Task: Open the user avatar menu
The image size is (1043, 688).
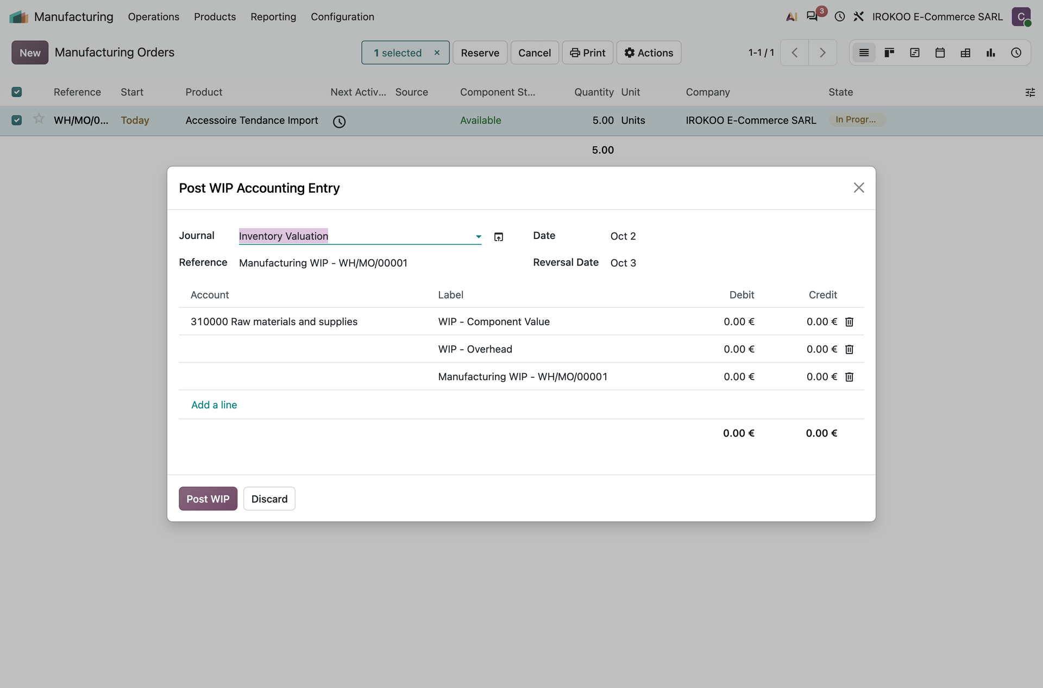Action: 1021,17
